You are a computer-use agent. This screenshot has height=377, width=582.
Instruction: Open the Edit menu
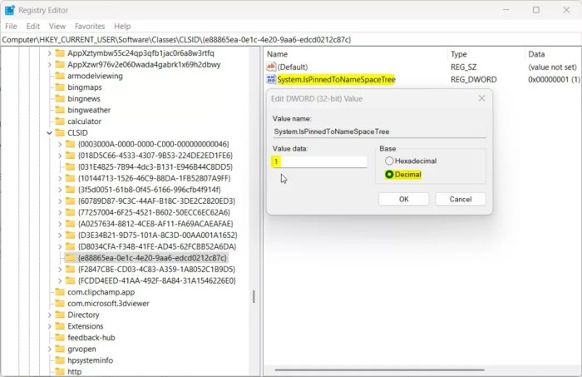(x=32, y=27)
